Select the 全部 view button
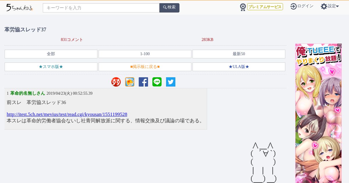349x183 pixels. pyautogui.click(x=51, y=54)
